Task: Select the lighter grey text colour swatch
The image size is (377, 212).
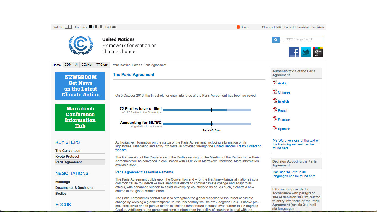Action: (101, 27)
